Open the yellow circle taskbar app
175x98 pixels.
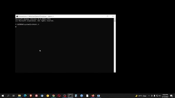tap(48, 96)
